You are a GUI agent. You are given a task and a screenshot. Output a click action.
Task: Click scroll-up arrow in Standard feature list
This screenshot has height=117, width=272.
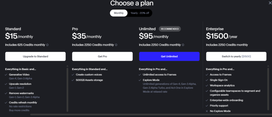[x=67, y=66]
